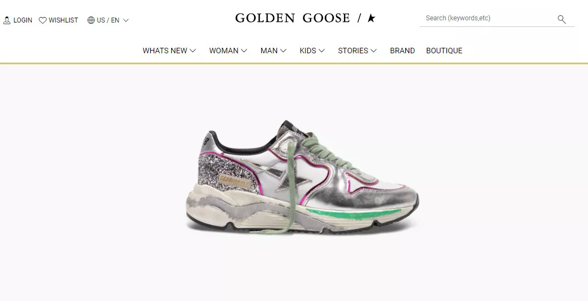
Task: Expand the MAN menu chevron
Action: click(x=283, y=51)
